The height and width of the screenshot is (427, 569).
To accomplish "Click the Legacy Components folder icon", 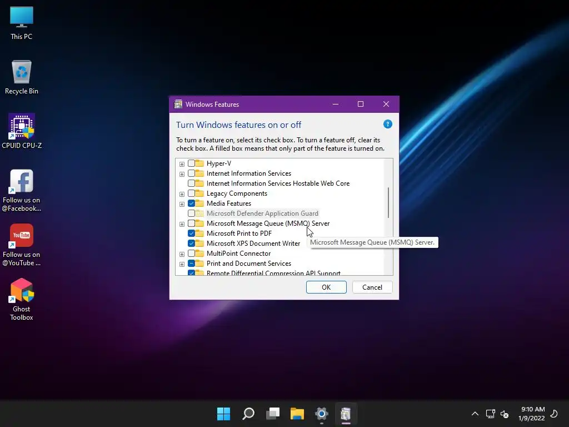I will point(199,193).
